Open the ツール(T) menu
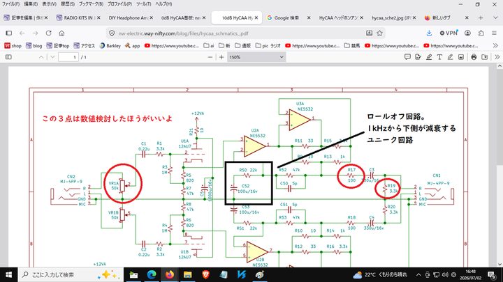Screen dimensions: 503x282 [143, 4]
